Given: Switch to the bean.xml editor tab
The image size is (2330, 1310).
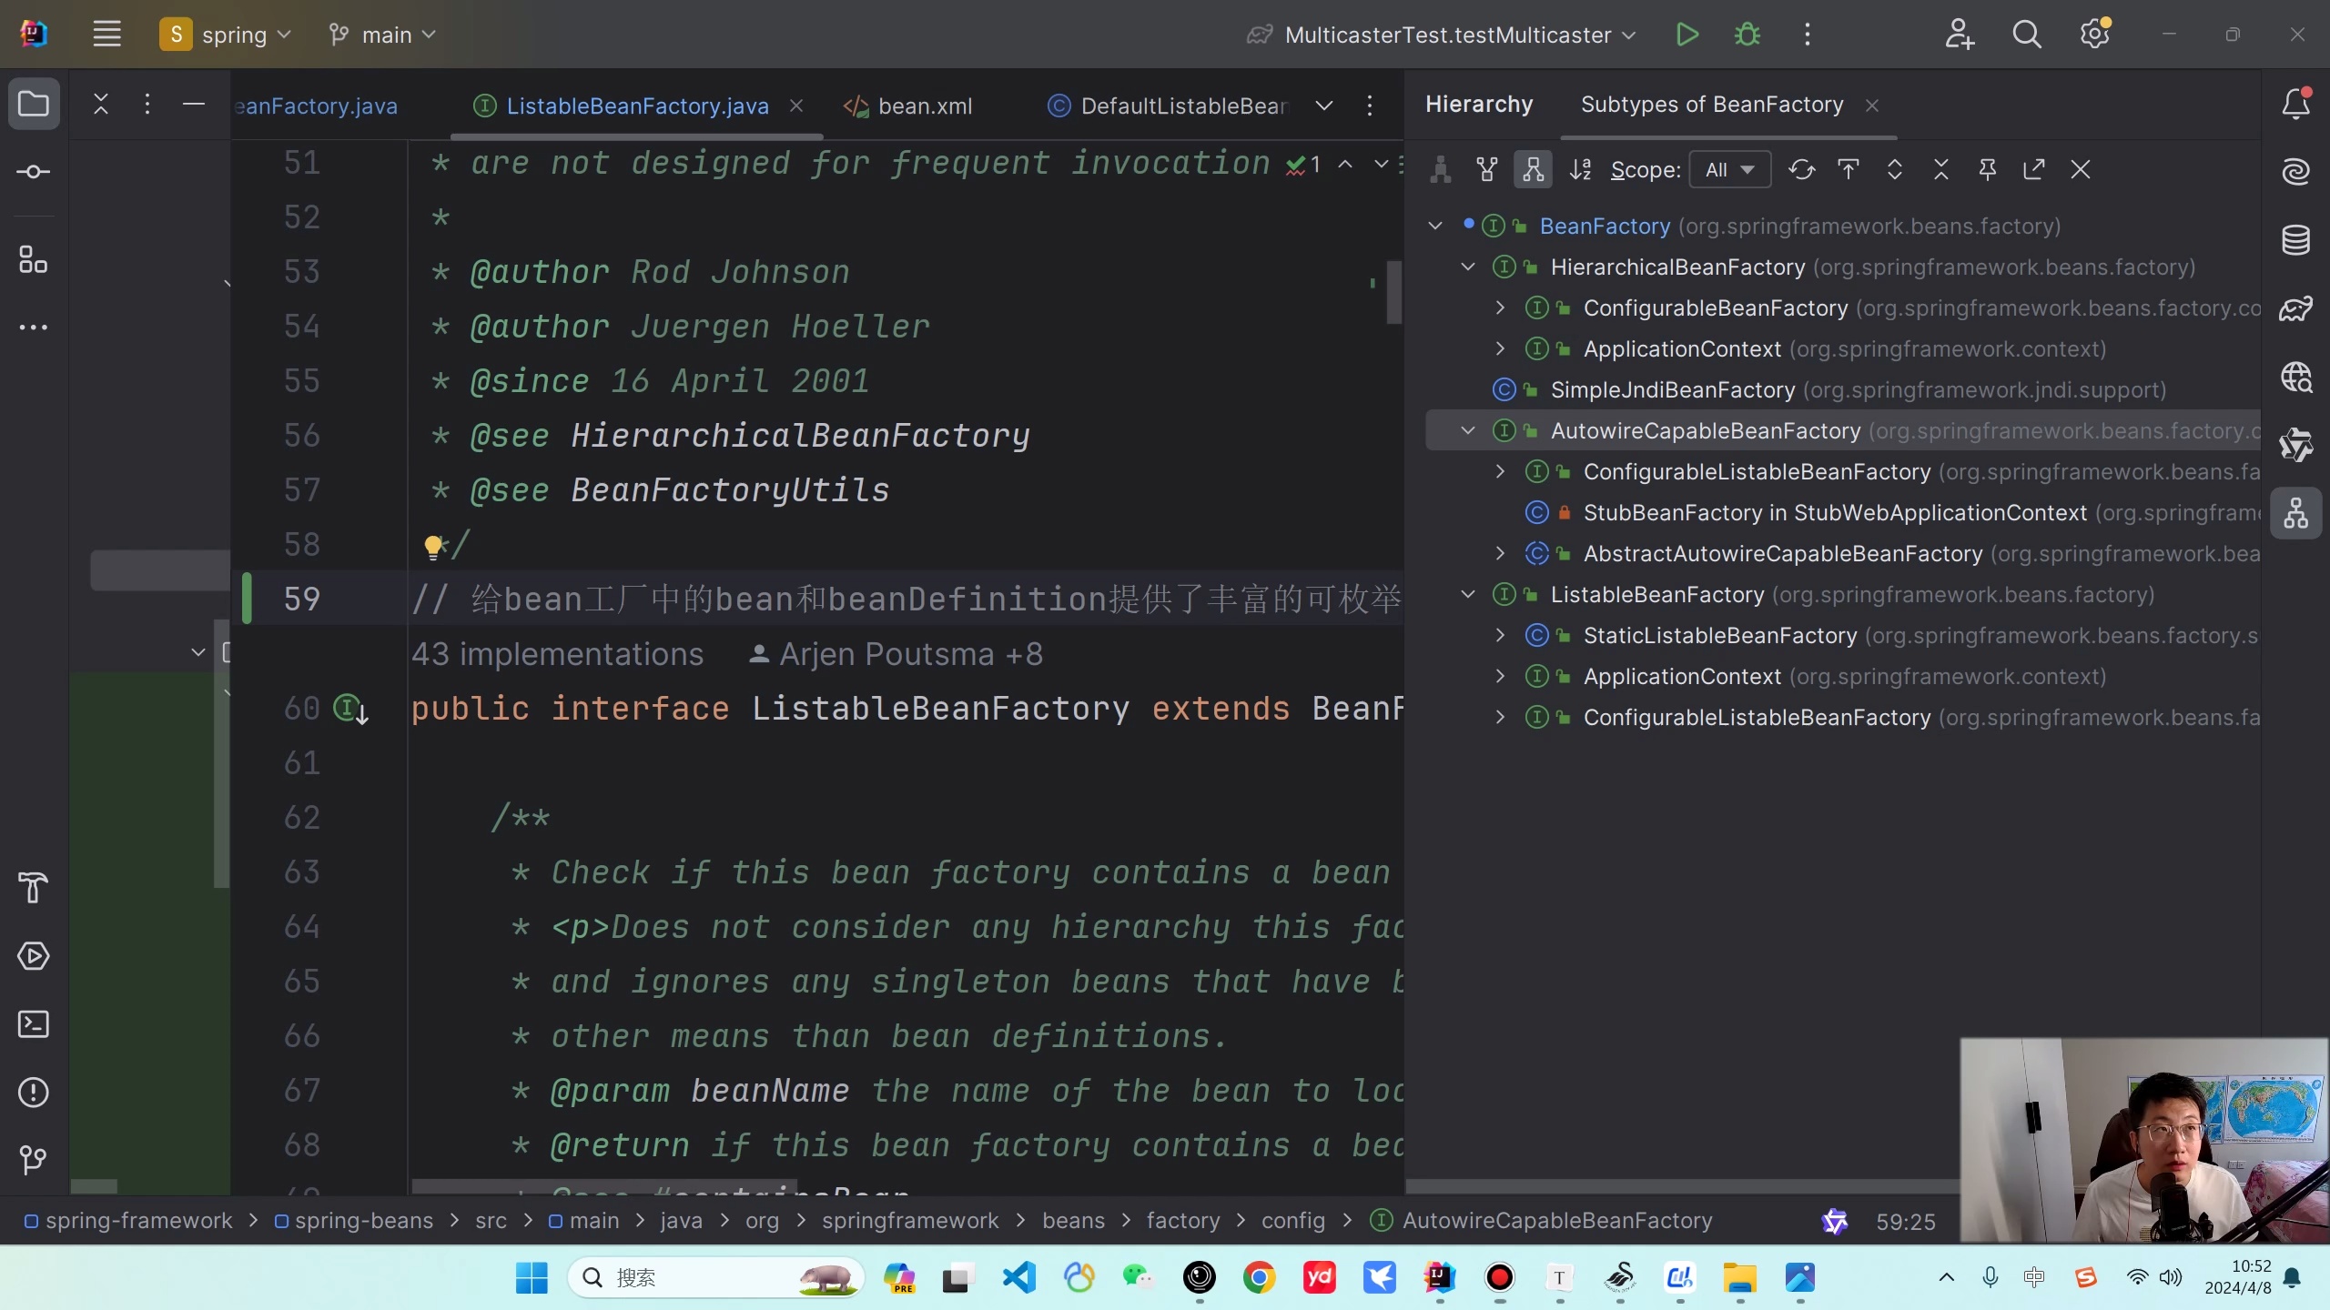Looking at the screenshot, I should pos(924,106).
